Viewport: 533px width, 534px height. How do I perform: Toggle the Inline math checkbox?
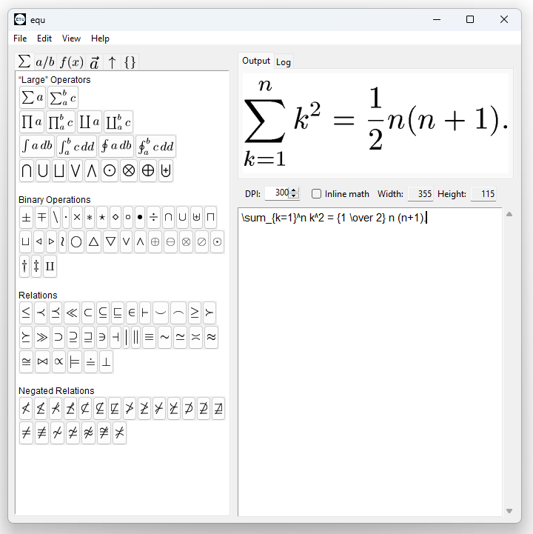pyautogui.click(x=316, y=194)
